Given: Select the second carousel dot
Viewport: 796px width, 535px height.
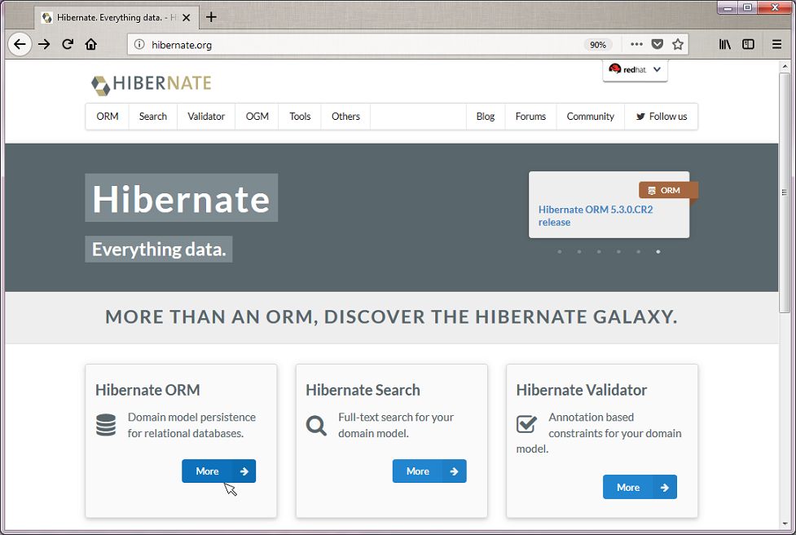Looking at the screenshot, I should click(579, 251).
